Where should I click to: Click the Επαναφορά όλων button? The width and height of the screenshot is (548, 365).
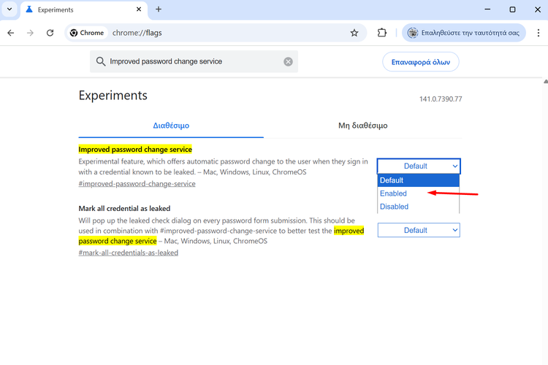point(420,62)
